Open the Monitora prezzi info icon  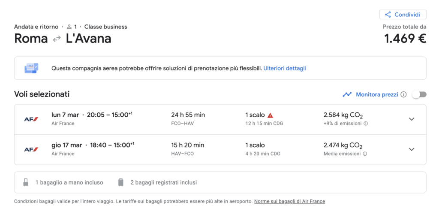[403, 94]
